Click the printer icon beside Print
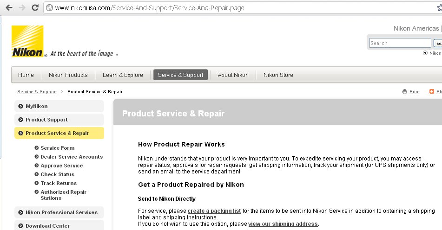This screenshot has height=230, width=442. 405,91
